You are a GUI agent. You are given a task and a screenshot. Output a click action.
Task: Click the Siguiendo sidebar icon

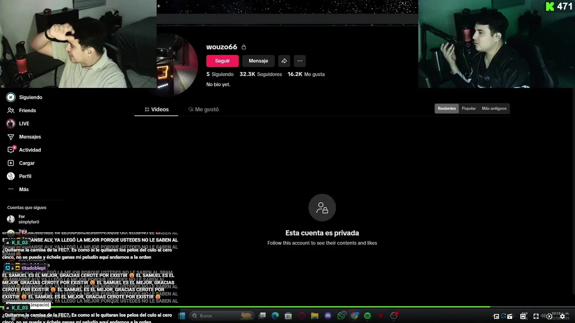(11, 97)
